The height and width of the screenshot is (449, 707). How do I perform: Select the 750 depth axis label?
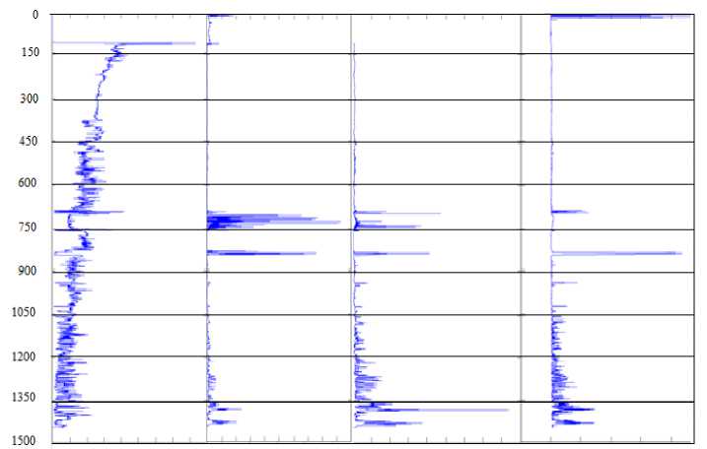(x=27, y=226)
